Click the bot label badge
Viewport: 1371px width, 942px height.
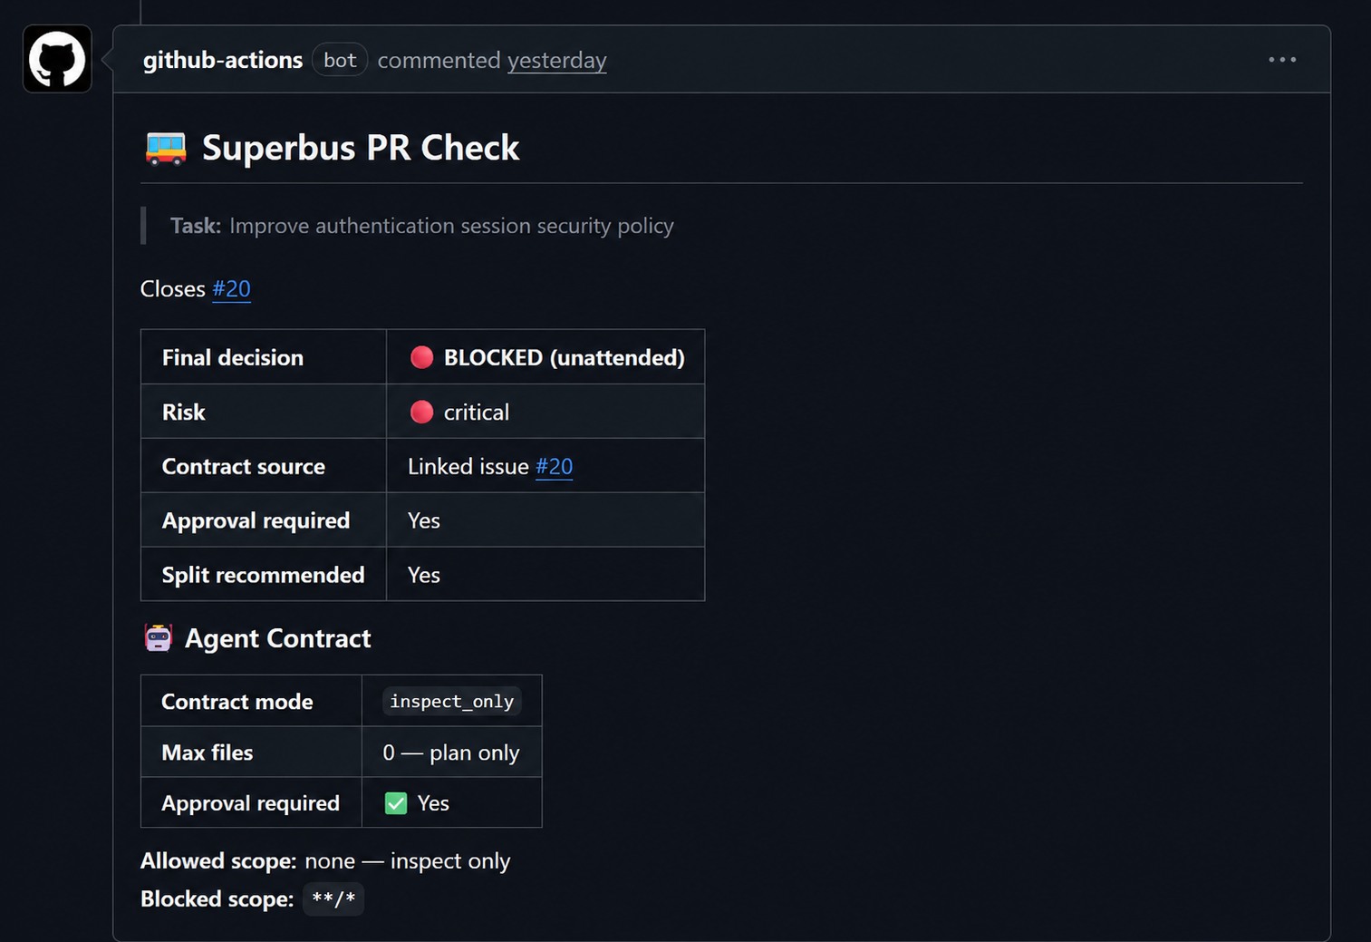tap(340, 60)
